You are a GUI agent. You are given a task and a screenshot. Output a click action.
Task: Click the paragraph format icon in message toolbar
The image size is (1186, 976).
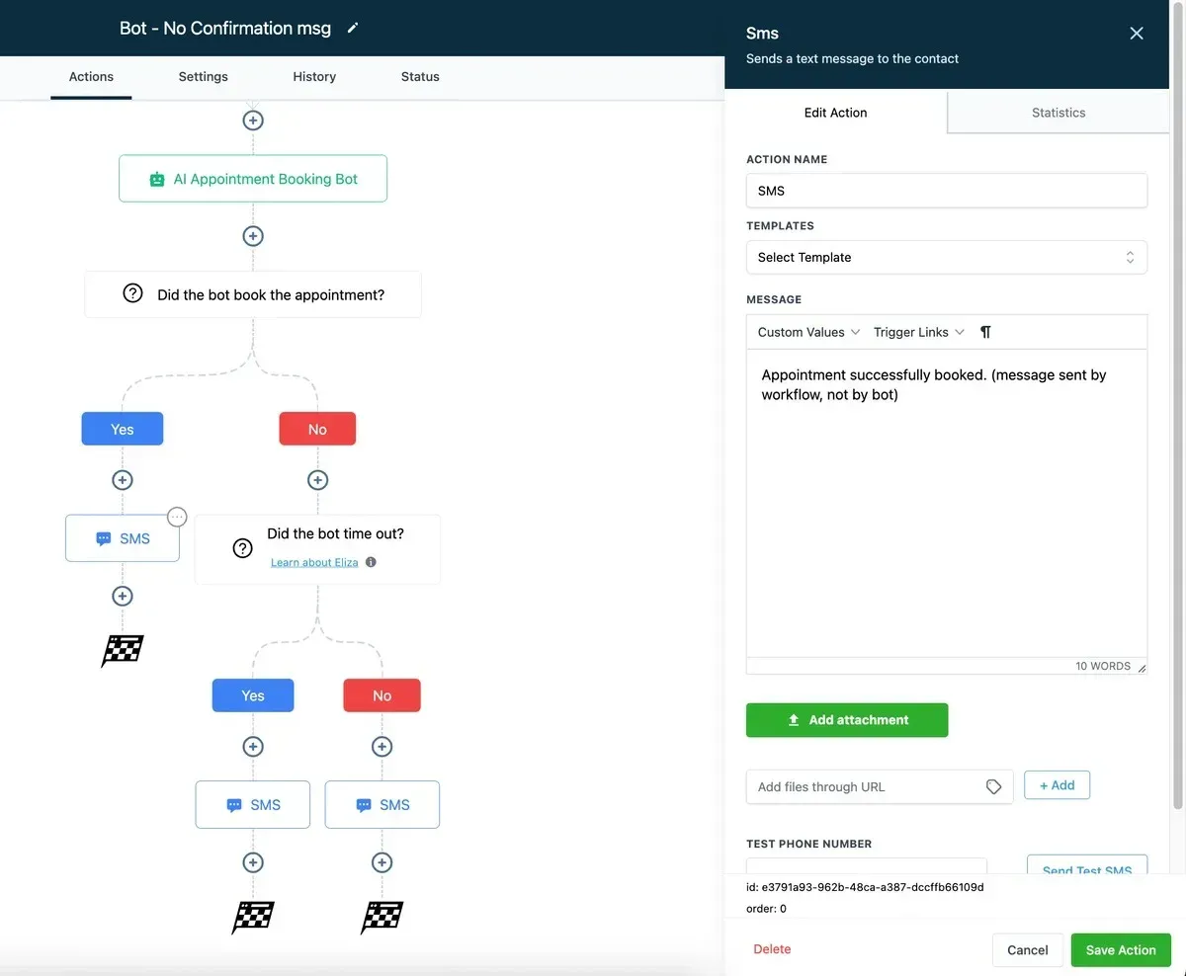click(985, 332)
